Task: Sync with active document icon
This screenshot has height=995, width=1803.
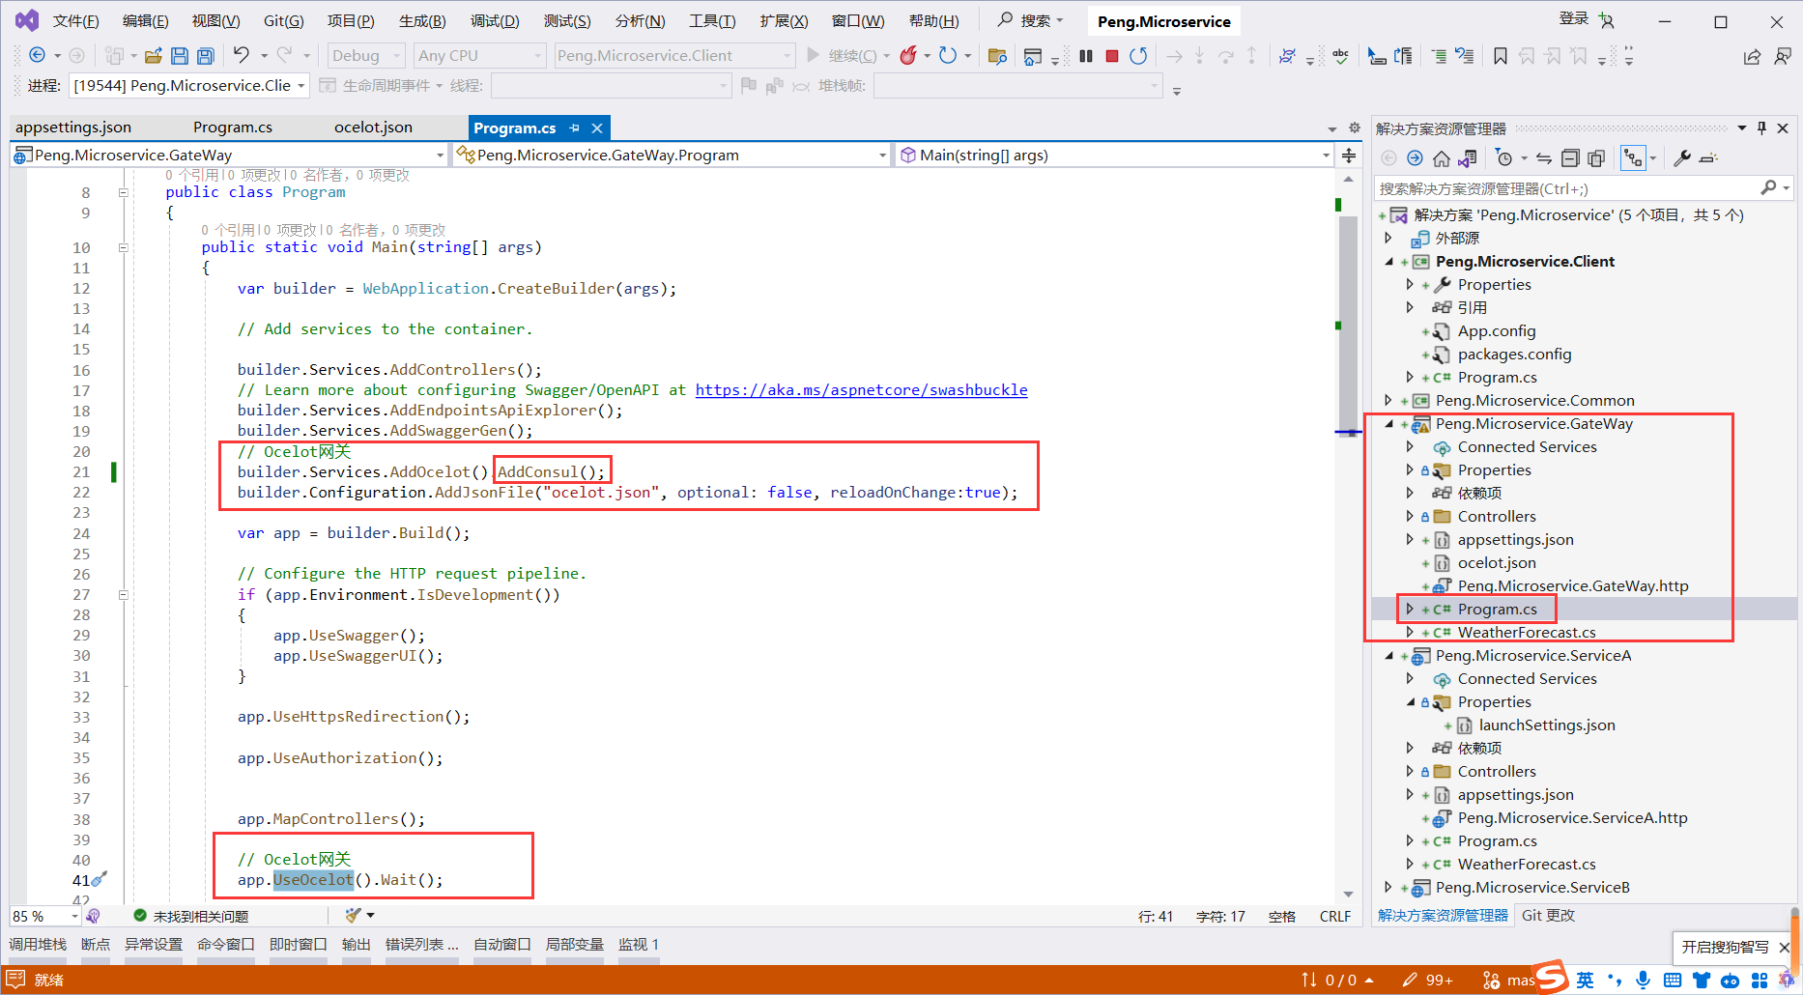Action: [x=1544, y=157]
